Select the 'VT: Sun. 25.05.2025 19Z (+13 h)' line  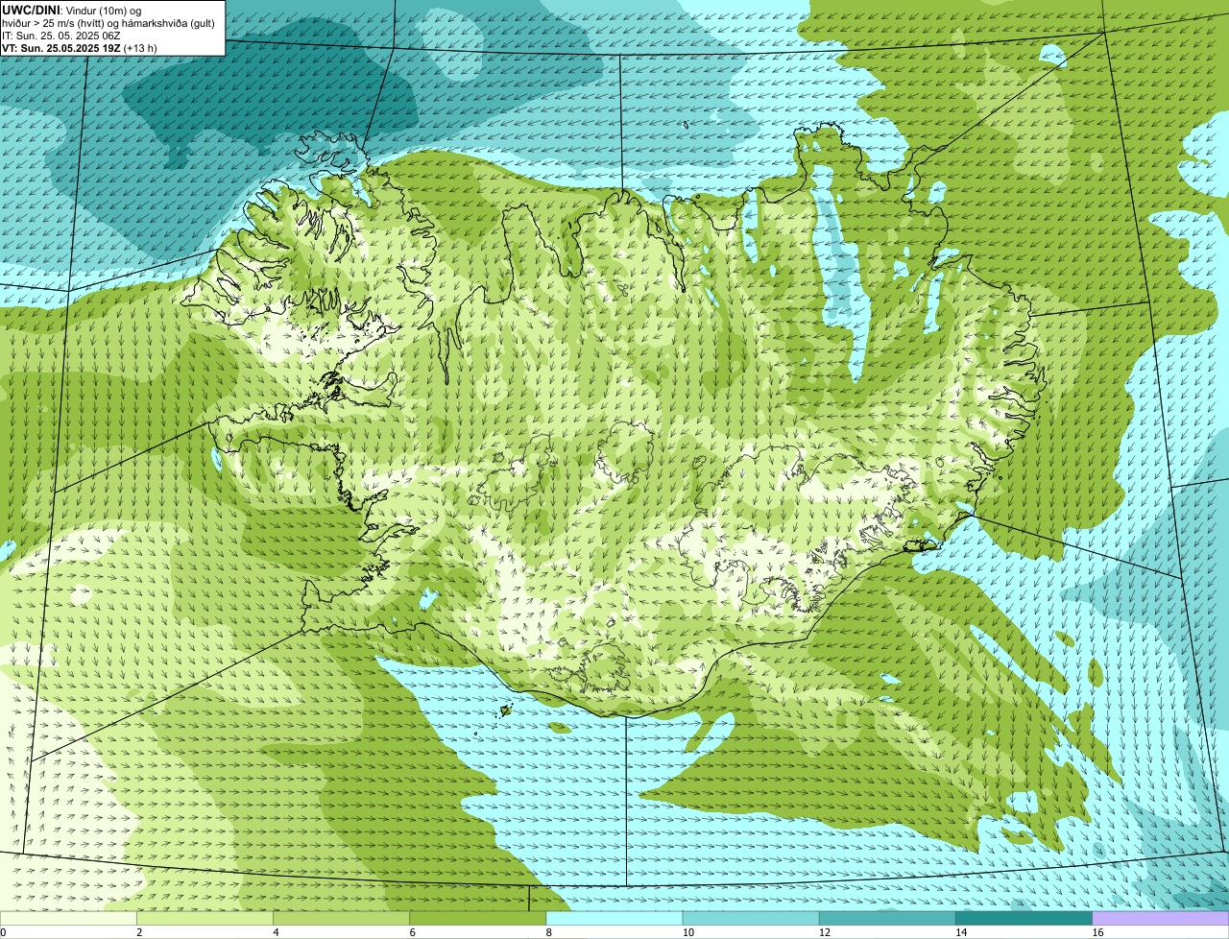point(80,48)
